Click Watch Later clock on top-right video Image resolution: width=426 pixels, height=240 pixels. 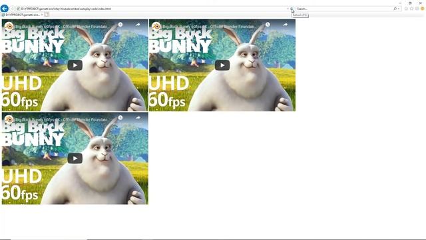(268, 25)
